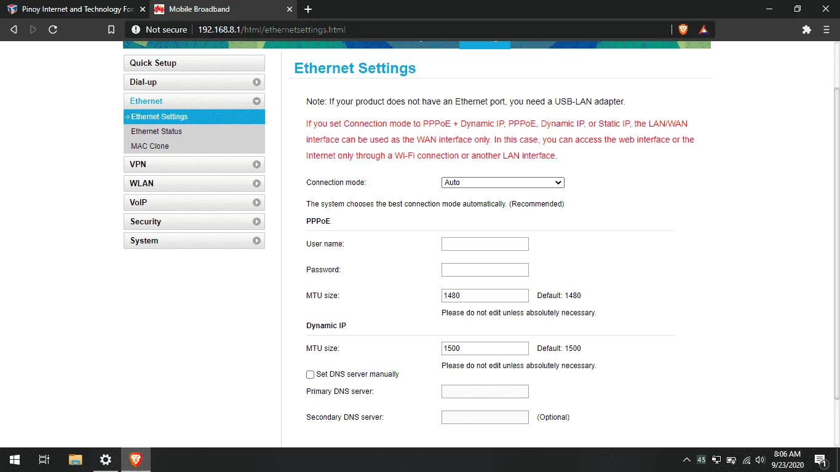Expand the VoIP menu section
Image resolution: width=840 pixels, height=472 pixels.
(x=194, y=202)
